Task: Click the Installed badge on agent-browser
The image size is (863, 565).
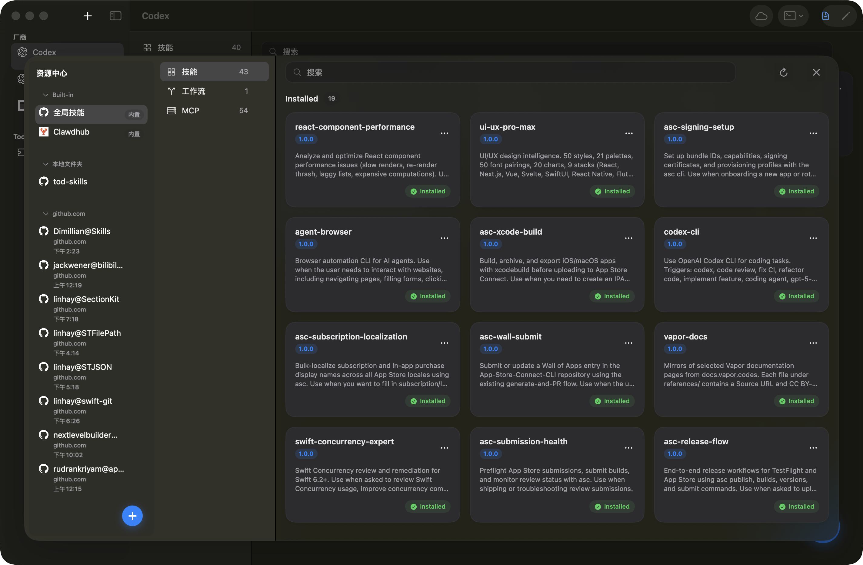Action: 428,296
